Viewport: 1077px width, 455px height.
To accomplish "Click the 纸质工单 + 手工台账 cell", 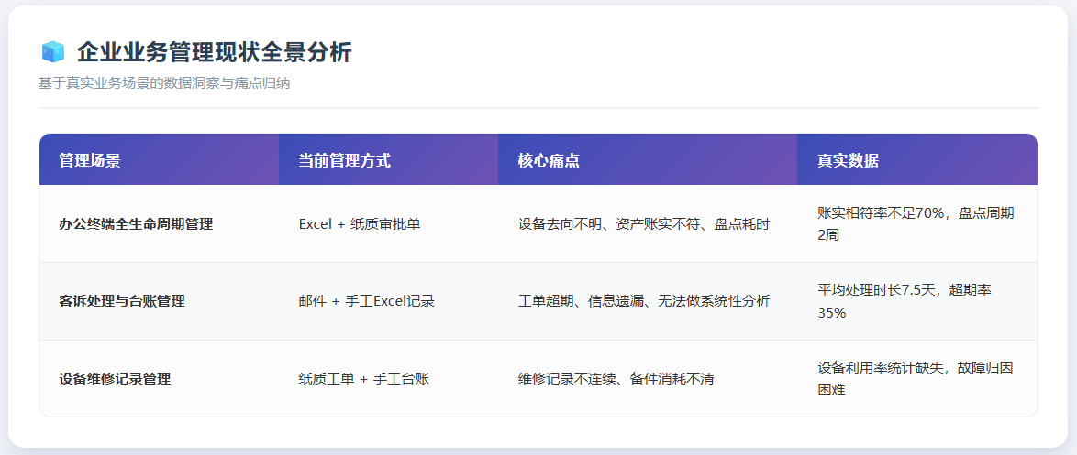I will tap(389, 379).
